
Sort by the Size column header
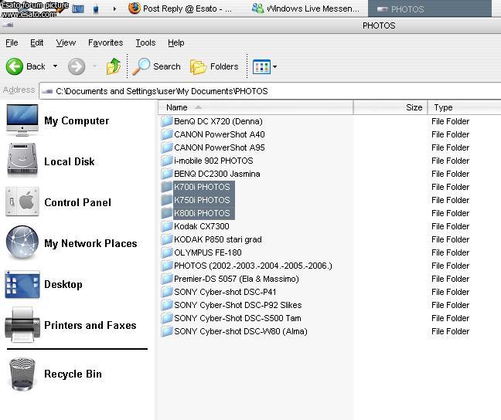pos(390,107)
